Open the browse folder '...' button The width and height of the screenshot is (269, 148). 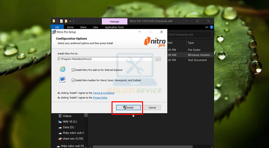pyautogui.click(x=158, y=59)
